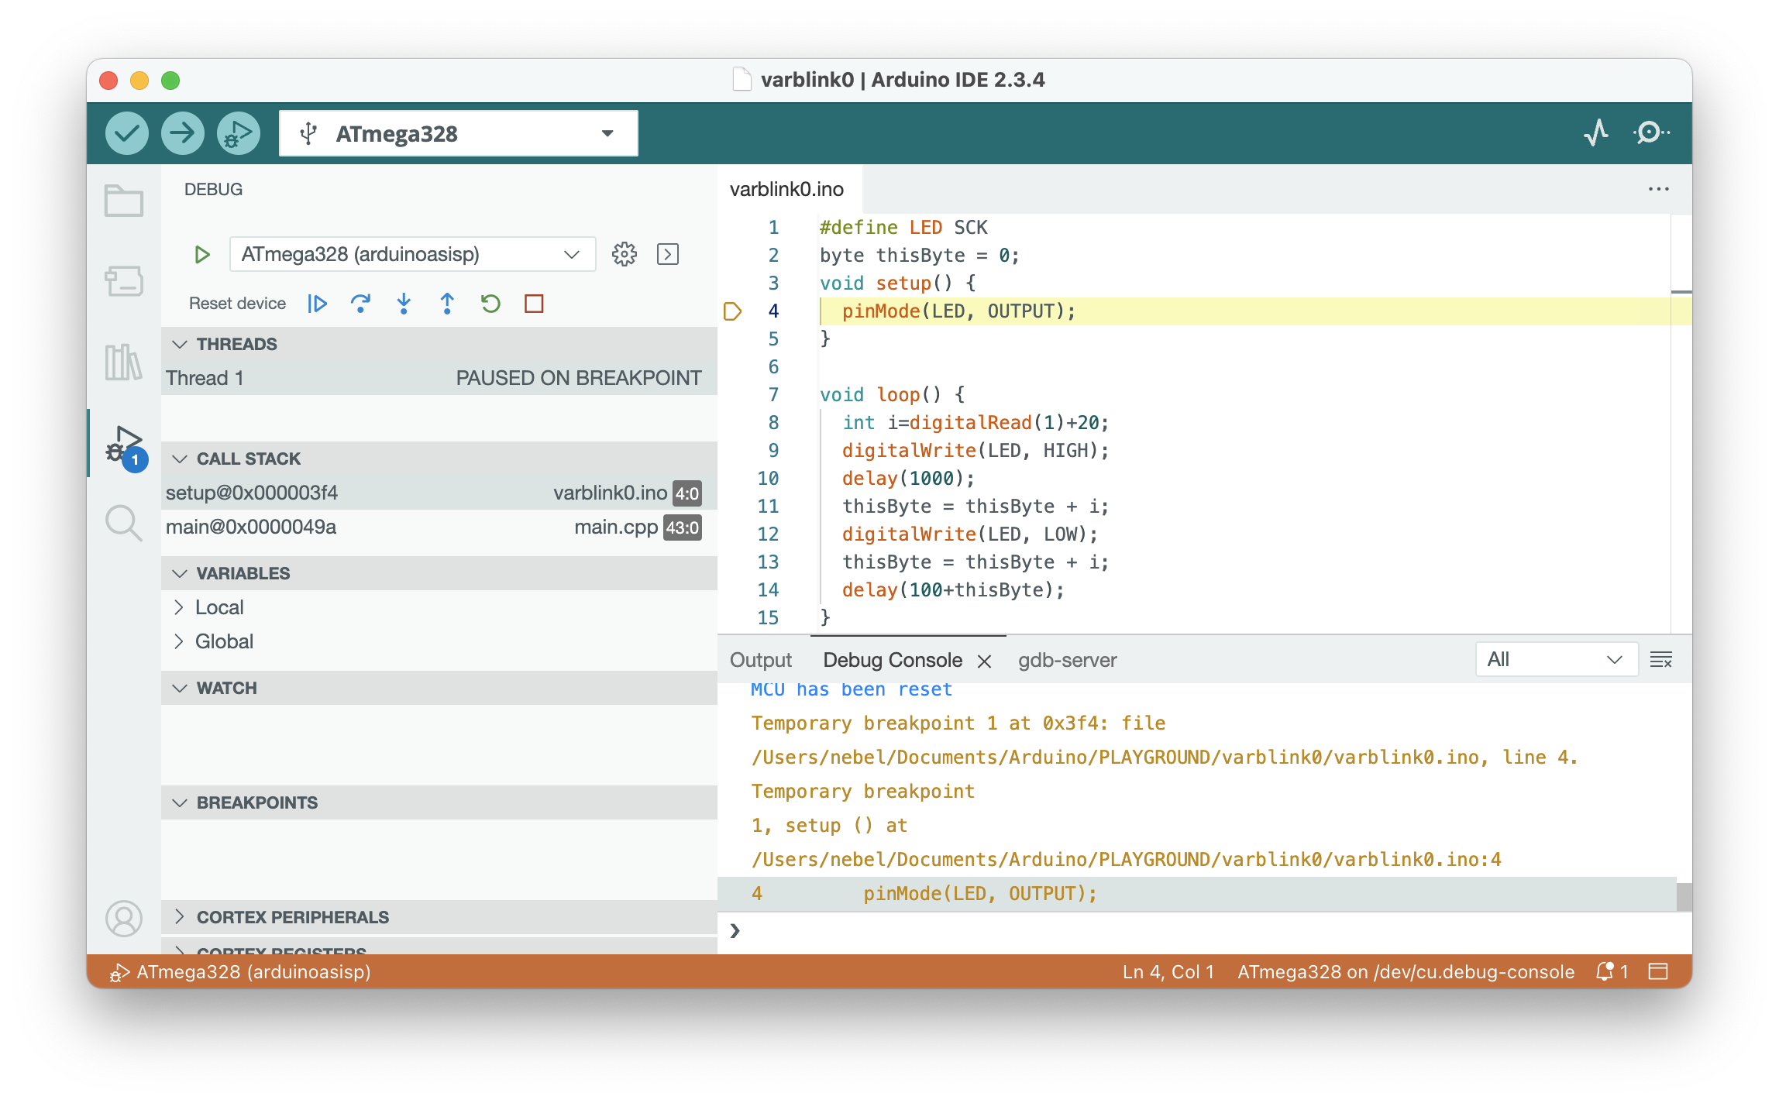Open the Serial Plotter
1779x1103 pixels.
pos(1596,133)
